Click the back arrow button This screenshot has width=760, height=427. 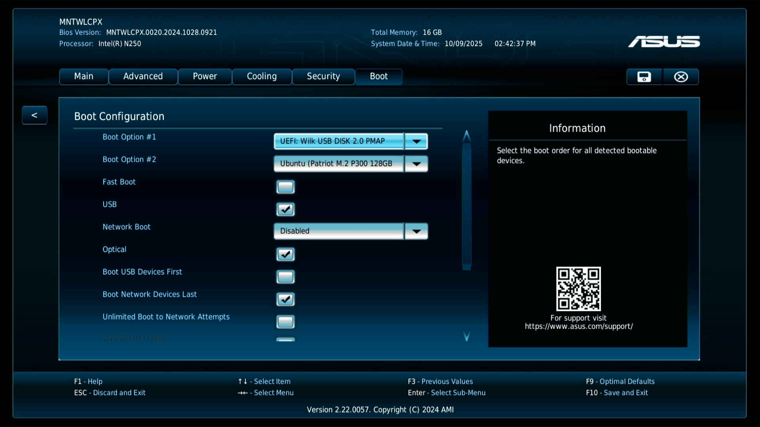pyautogui.click(x=34, y=115)
